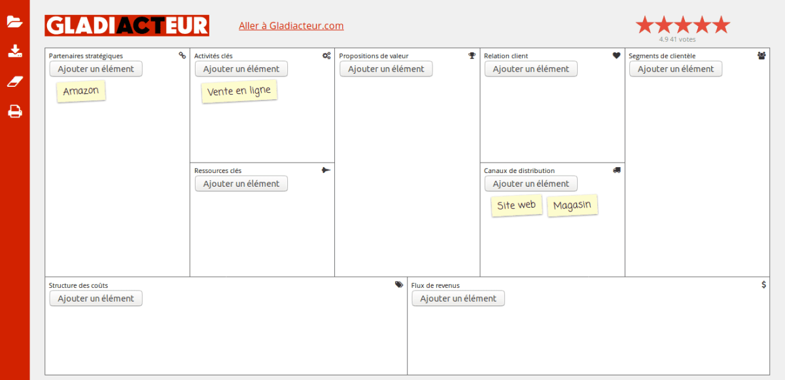Image resolution: width=785 pixels, height=380 pixels.
Task: Click the download icon in sidebar
Action: click(x=14, y=52)
